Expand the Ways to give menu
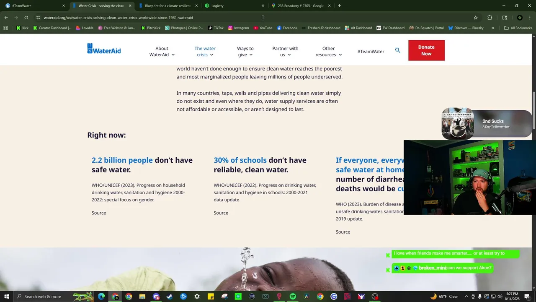 coord(245,52)
